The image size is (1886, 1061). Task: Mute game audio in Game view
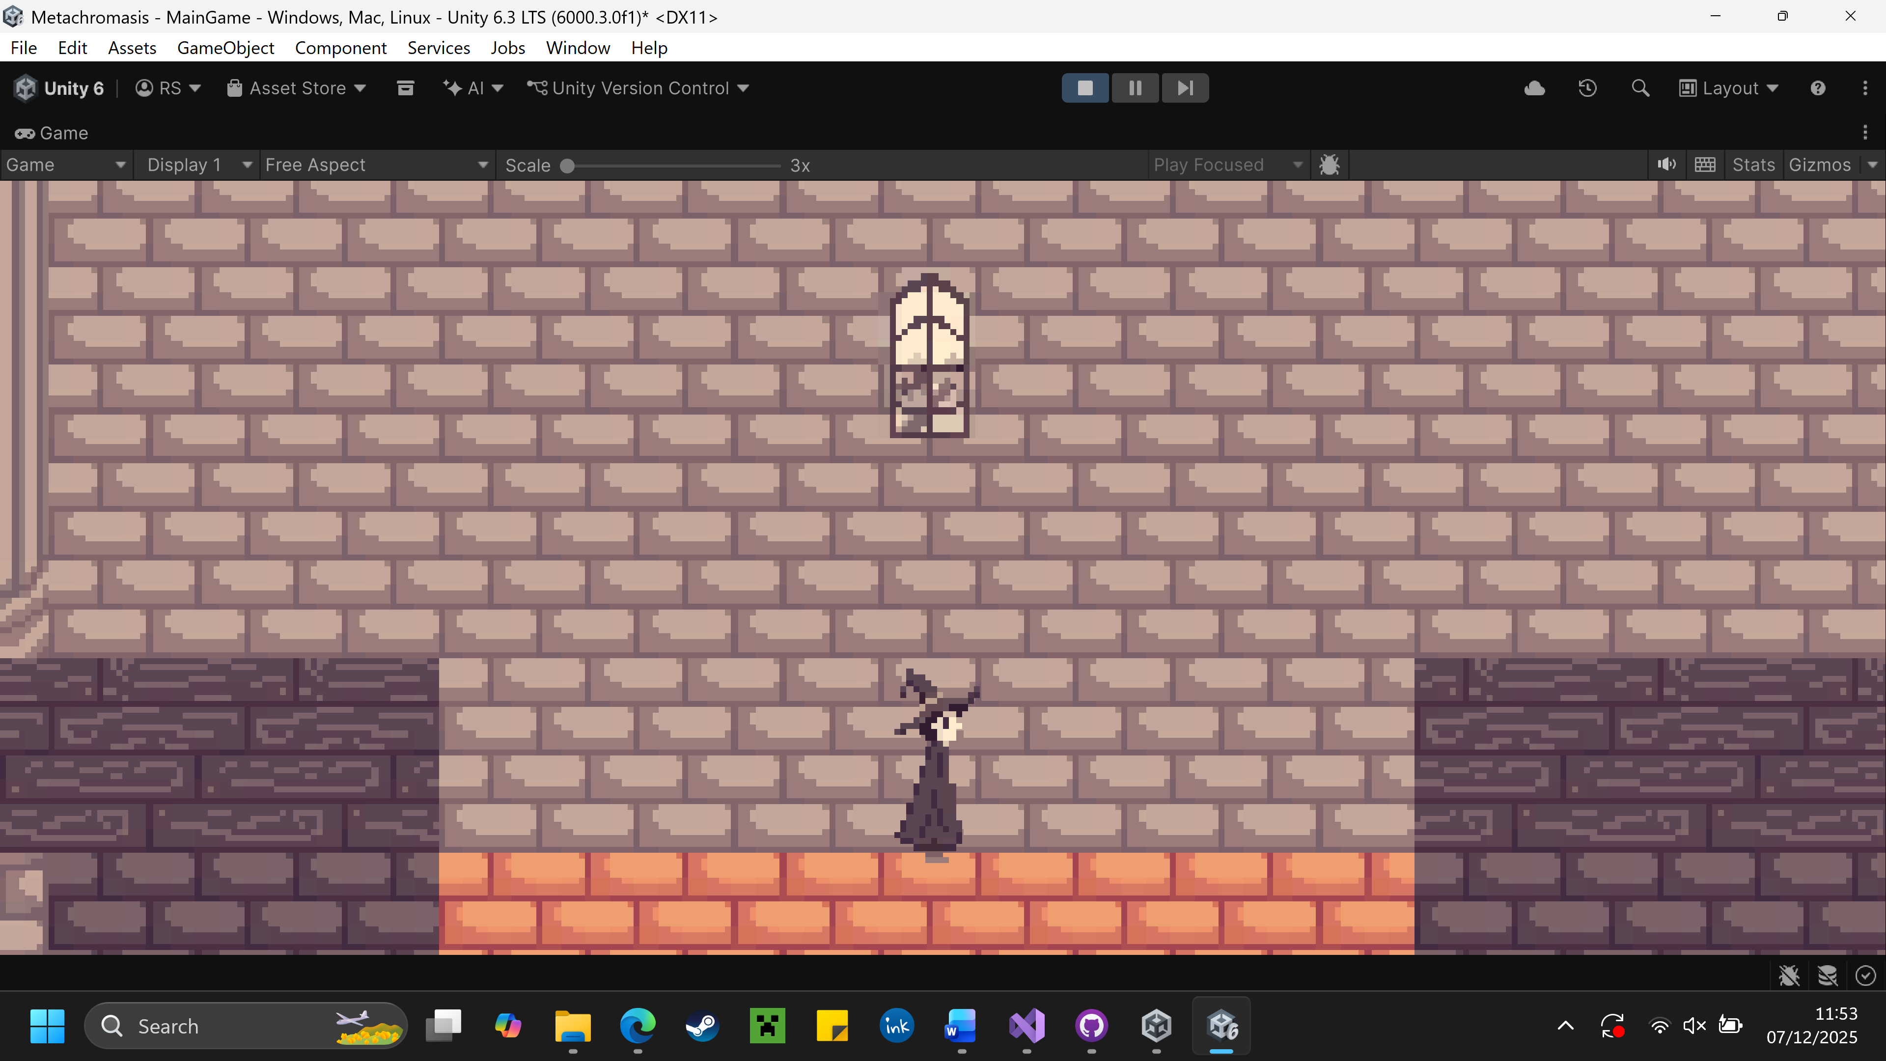1666,165
